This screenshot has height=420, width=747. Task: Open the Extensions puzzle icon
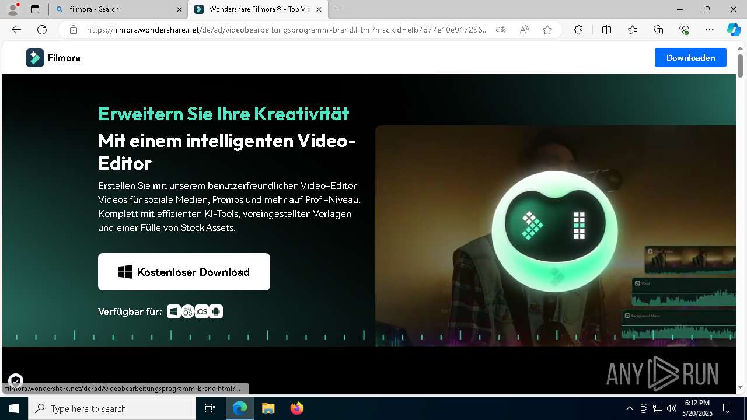(x=578, y=30)
